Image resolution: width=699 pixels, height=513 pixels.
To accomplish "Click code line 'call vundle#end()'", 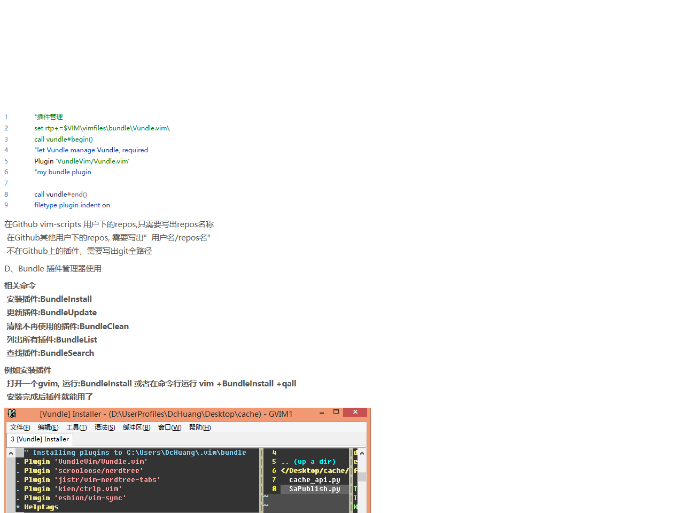I will tap(61, 194).
